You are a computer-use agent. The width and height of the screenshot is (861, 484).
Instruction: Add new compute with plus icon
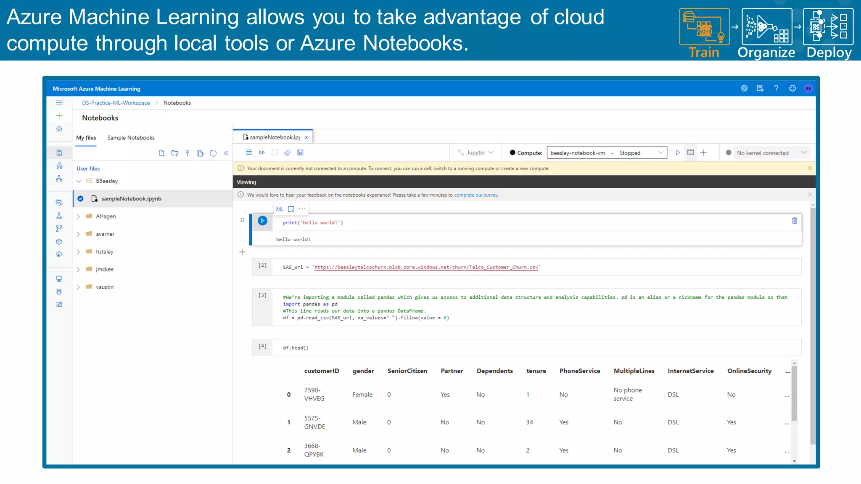(x=703, y=153)
